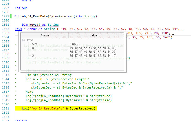Select the Size row in keys tooltip
Screen dimensions: 191x121
coord(72,44)
